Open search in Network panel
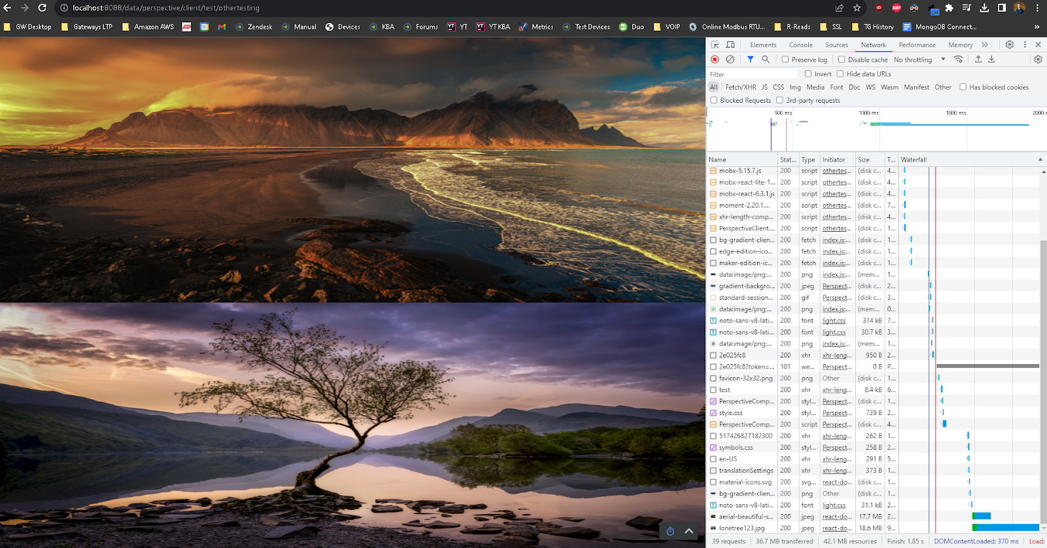 coord(766,60)
